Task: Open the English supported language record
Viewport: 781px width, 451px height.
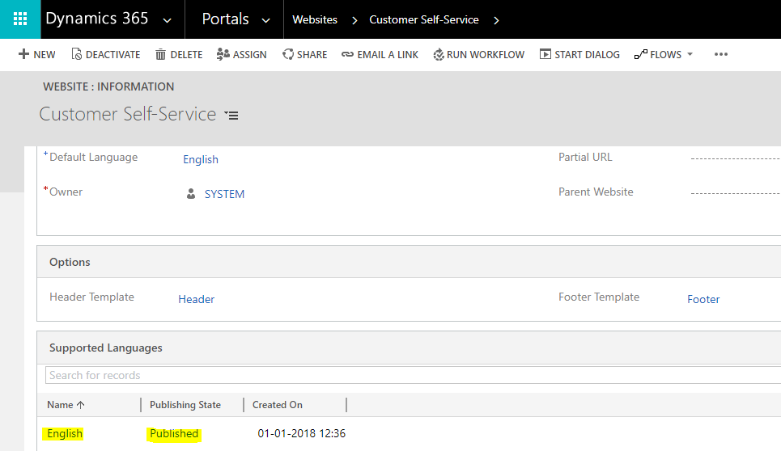Action: [65, 433]
